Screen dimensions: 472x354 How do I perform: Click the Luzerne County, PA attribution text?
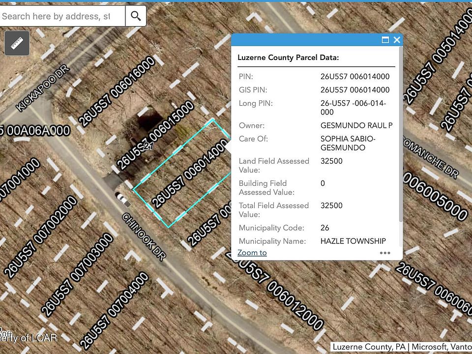(369, 347)
